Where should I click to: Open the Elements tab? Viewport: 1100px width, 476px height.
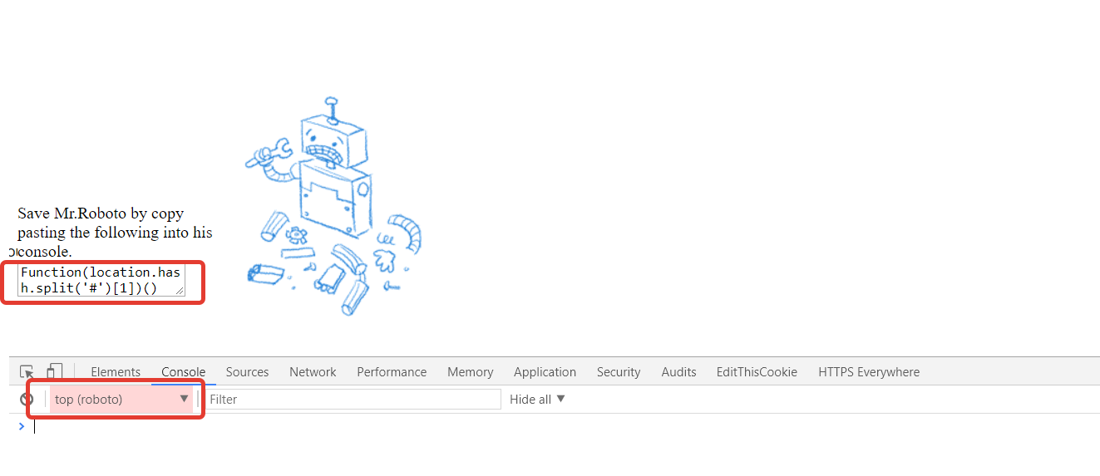point(116,372)
